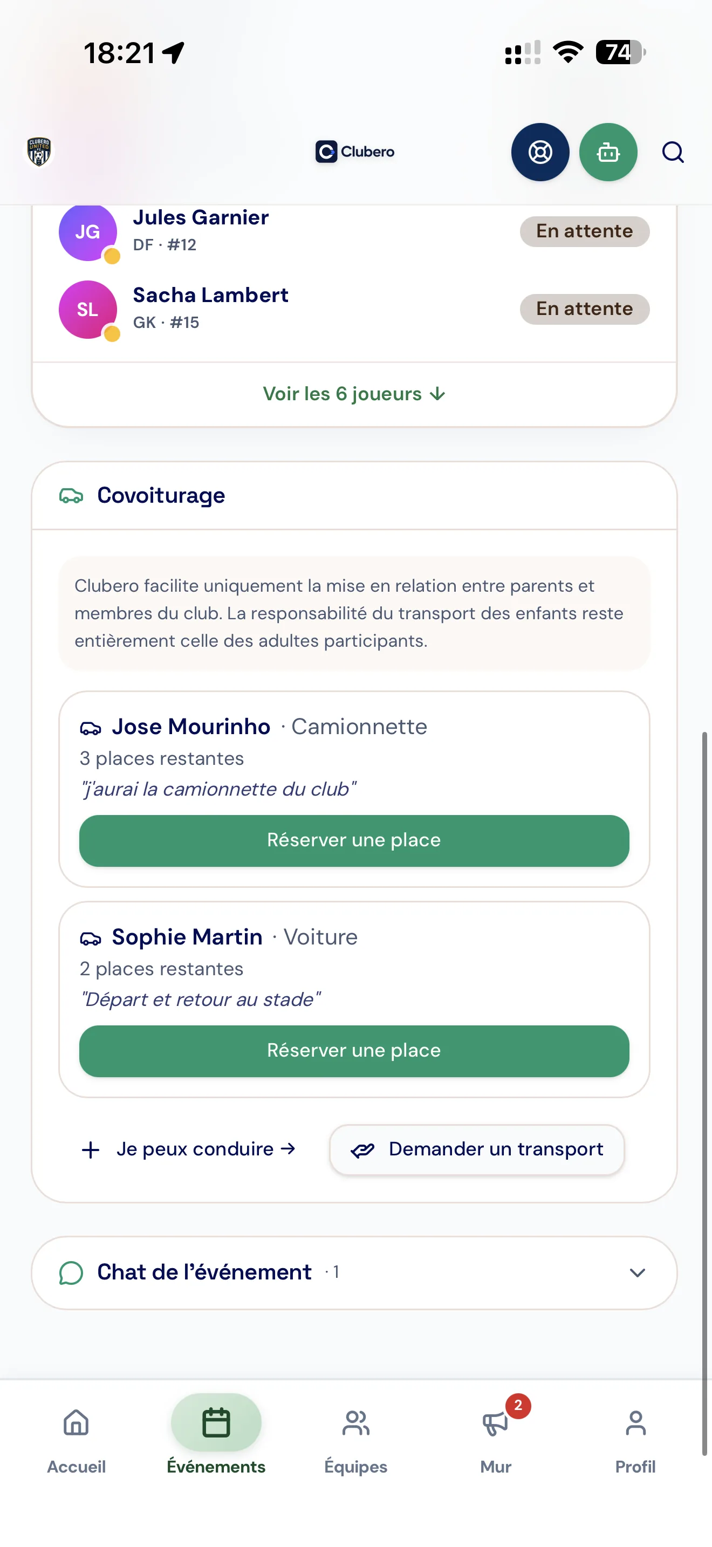
Task: Open the help lifebuoy icon
Action: click(x=540, y=152)
